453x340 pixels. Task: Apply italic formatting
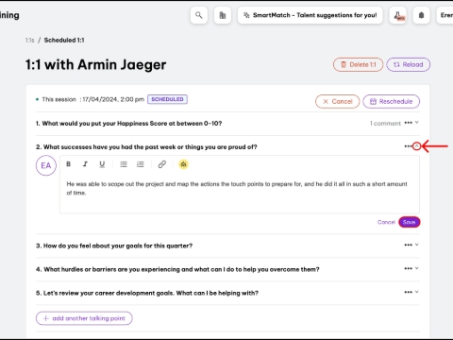(x=85, y=164)
